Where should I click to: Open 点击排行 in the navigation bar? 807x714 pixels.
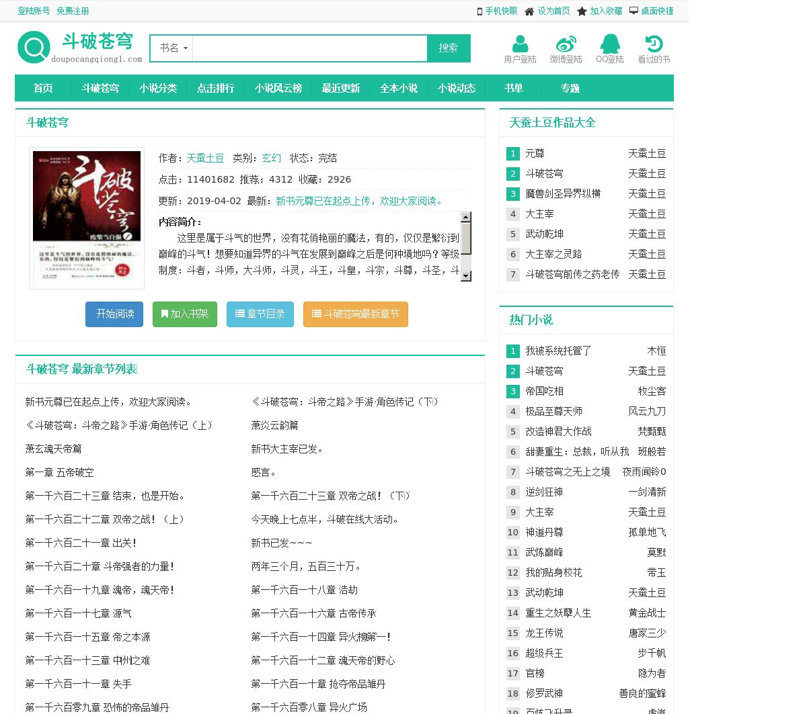(215, 88)
